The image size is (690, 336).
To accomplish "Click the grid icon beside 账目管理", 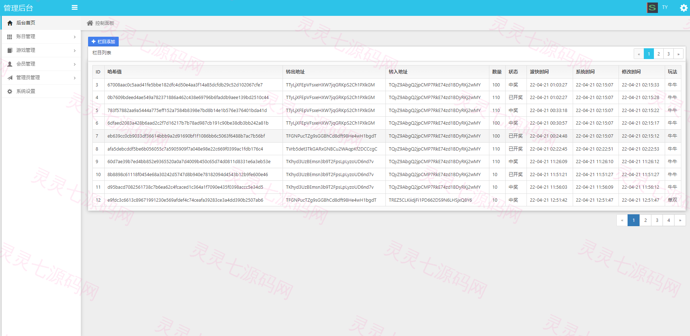I will tap(10, 37).
